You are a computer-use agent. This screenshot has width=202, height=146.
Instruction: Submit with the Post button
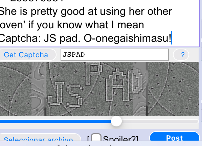[175, 137]
